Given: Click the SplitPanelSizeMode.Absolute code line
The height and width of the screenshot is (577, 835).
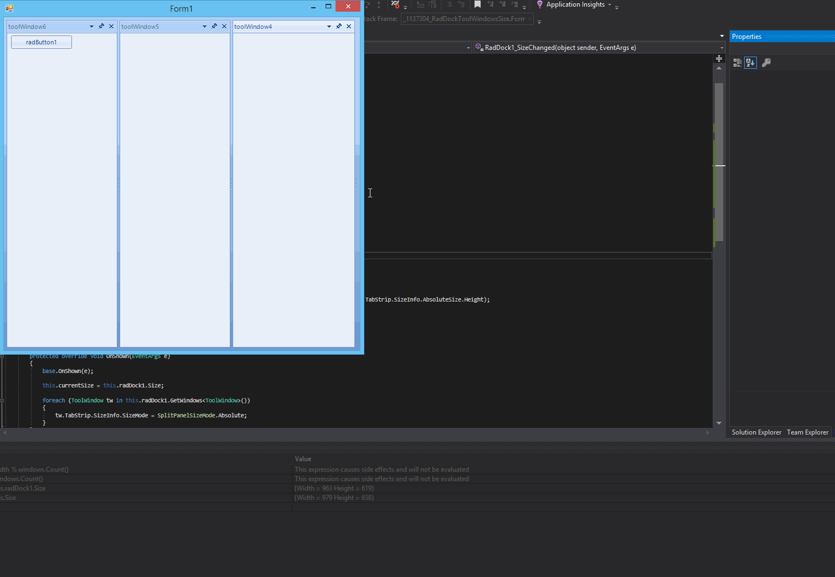Looking at the screenshot, I should (x=151, y=415).
